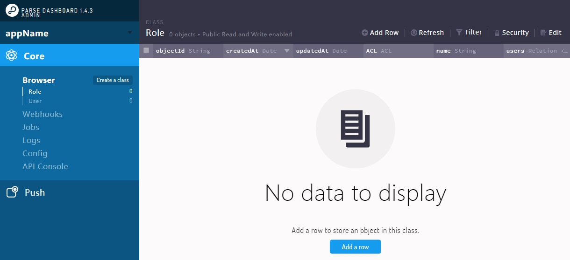Click the Add Row plus icon
Viewport: 570px width, 260px height.
(x=364, y=33)
